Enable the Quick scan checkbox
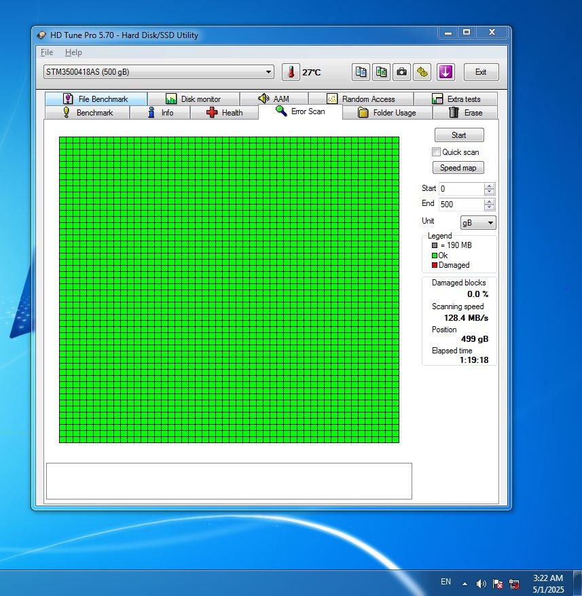The width and height of the screenshot is (582, 596). point(436,152)
